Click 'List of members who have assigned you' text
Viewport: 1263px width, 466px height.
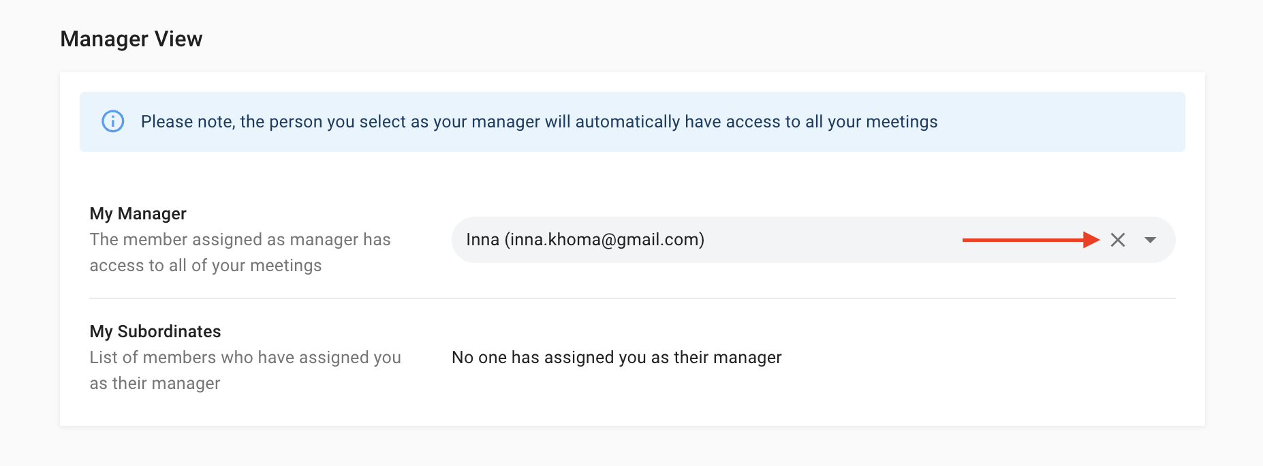pos(245,358)
